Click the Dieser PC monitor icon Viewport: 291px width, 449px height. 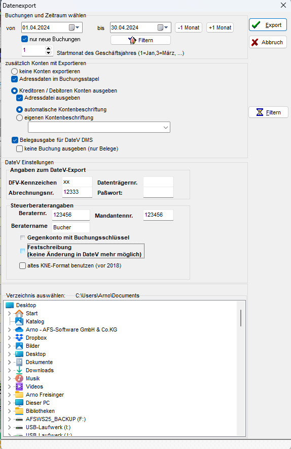[x=19, y=403]
